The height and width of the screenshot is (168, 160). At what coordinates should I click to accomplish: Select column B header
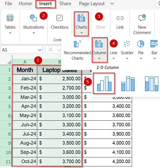(59, 62)
